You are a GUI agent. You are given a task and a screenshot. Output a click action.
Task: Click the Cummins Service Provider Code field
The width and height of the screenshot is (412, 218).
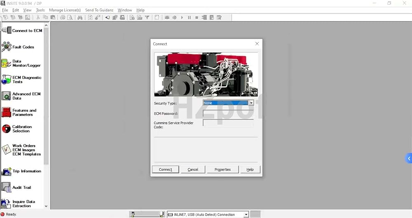coord(228,123)
